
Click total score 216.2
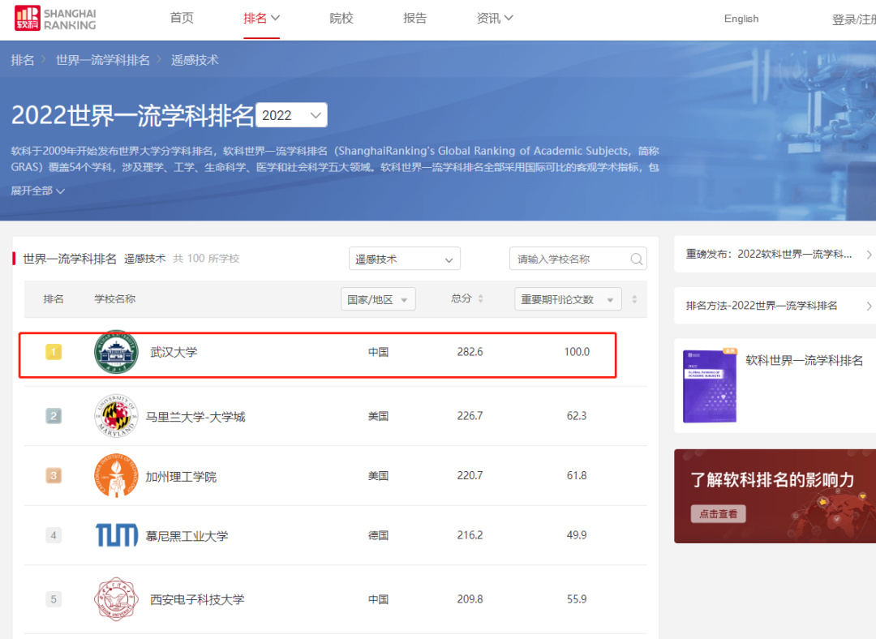470,535
